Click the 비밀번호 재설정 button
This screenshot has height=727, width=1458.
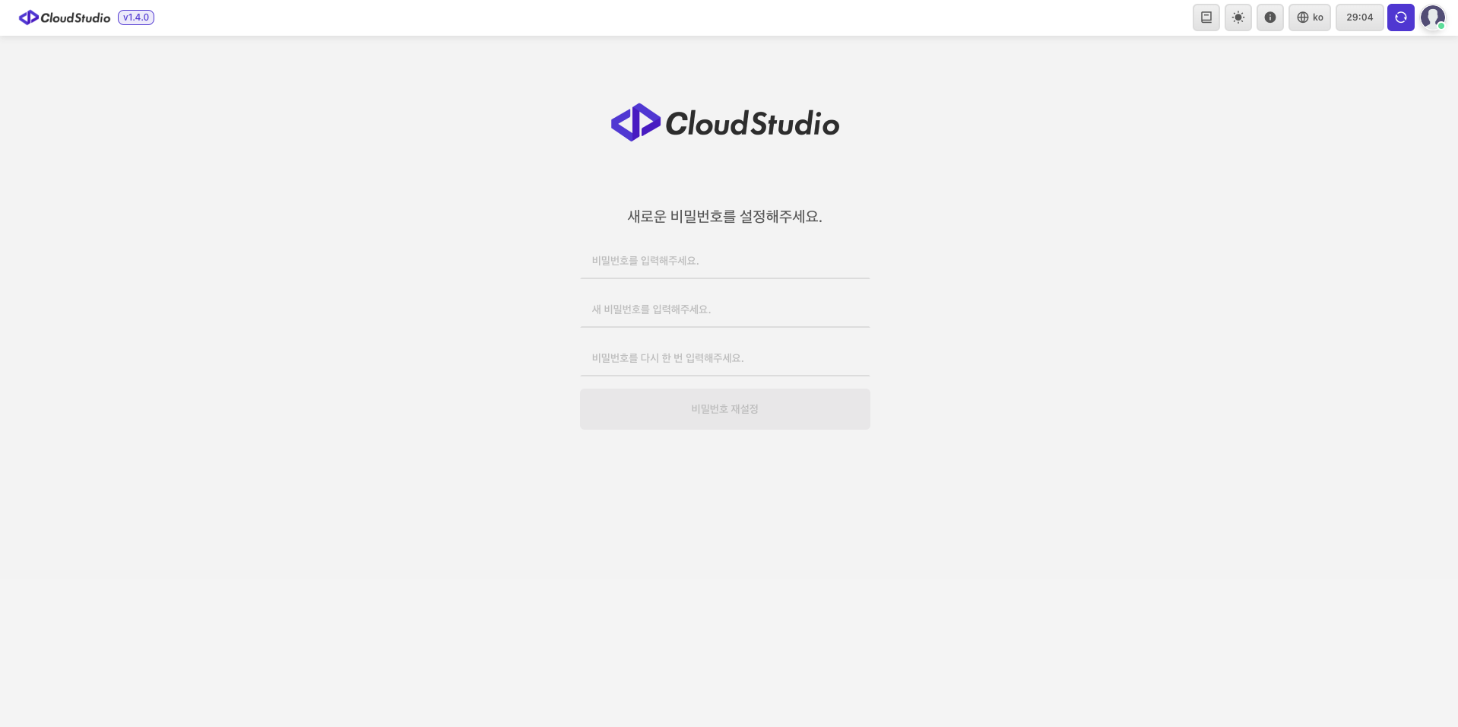tap(725, 409)
